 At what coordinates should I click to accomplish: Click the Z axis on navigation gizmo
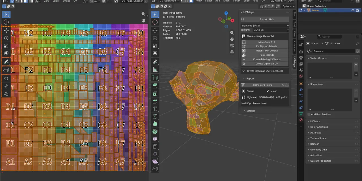pos(226,13)
